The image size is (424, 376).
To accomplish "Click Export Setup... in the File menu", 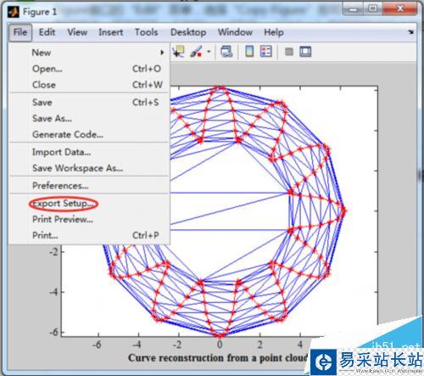I will click(x=90, y=204).
